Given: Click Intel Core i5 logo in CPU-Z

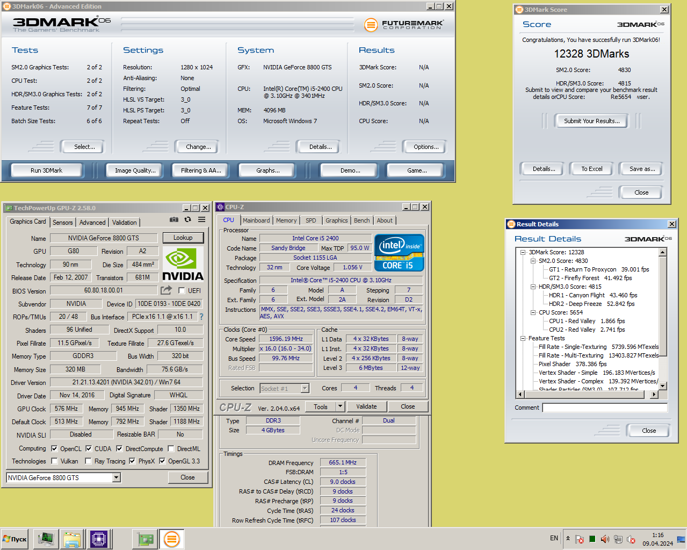Looking at the screenshot, I should pyautogui.click(x=399, y=253).
